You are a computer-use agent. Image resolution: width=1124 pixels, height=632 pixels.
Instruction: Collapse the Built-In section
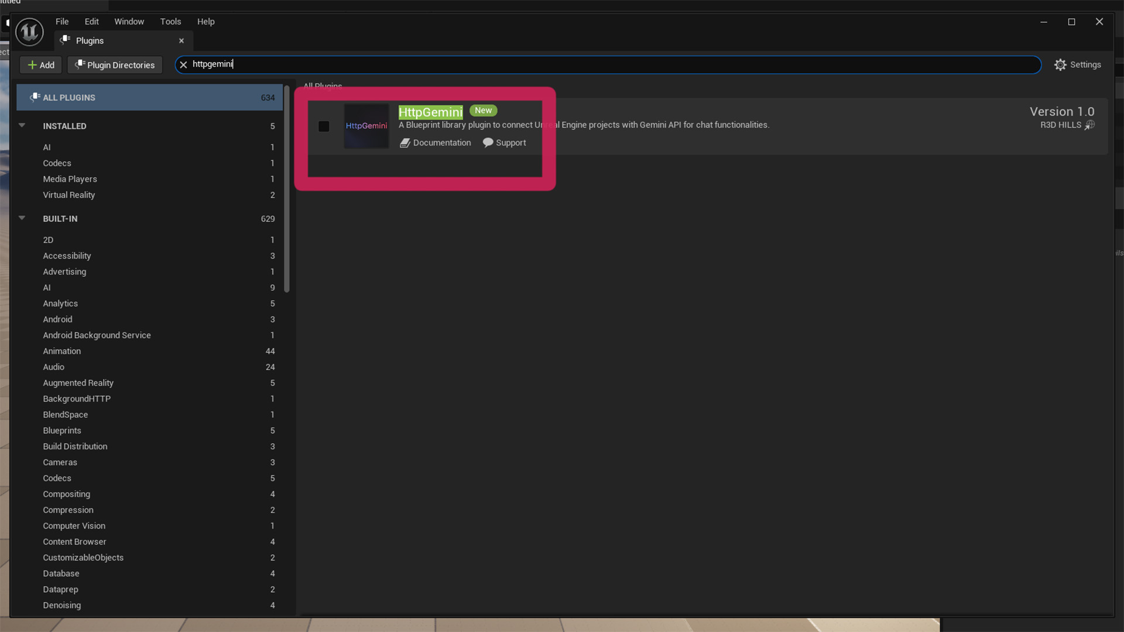22,218
